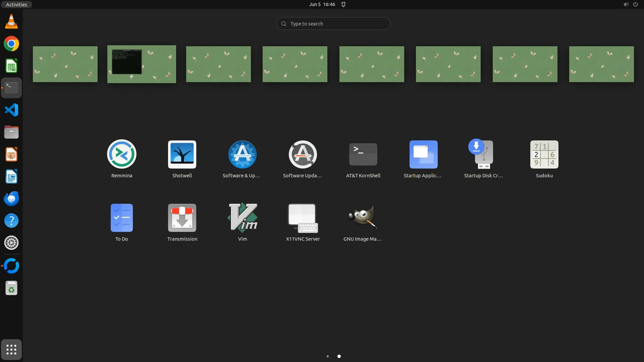Launch the Software Updater app
This screenshot has width=644, height=362.
coord(303,155)
